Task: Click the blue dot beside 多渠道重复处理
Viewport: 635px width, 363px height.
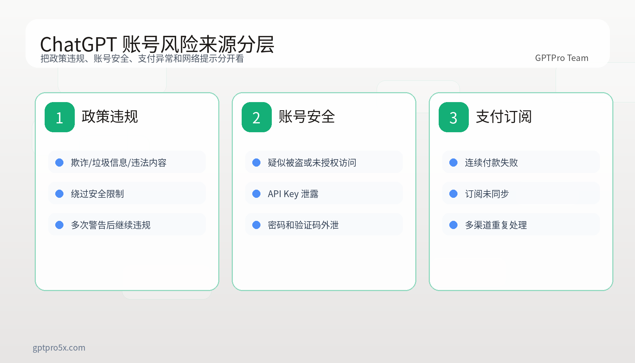Action: click(454, 225)
